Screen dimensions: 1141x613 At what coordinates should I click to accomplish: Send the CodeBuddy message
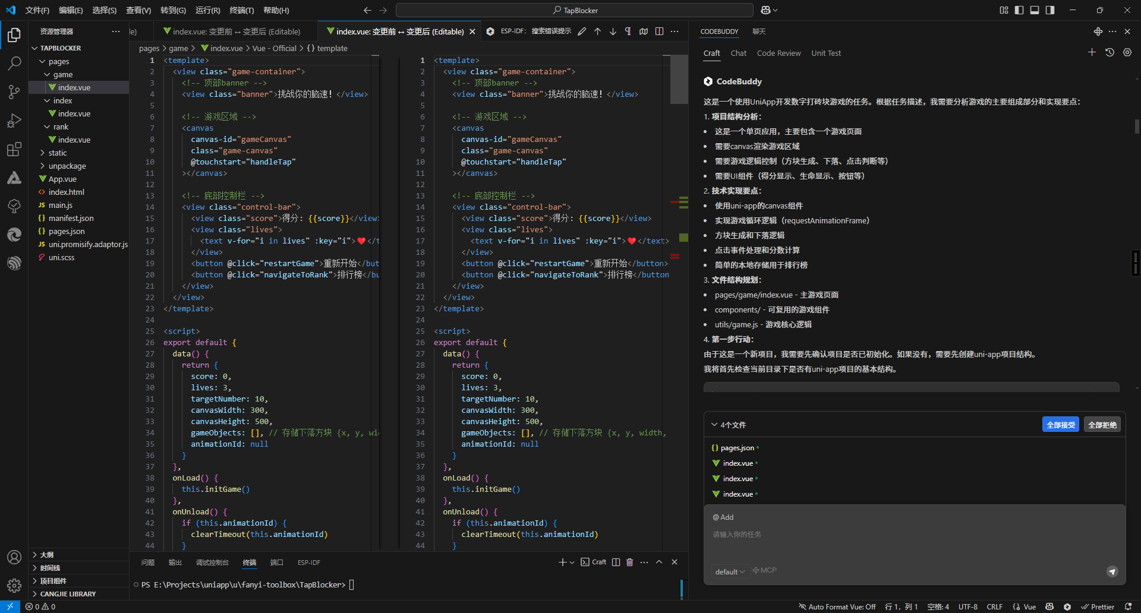click(1112, 571)
